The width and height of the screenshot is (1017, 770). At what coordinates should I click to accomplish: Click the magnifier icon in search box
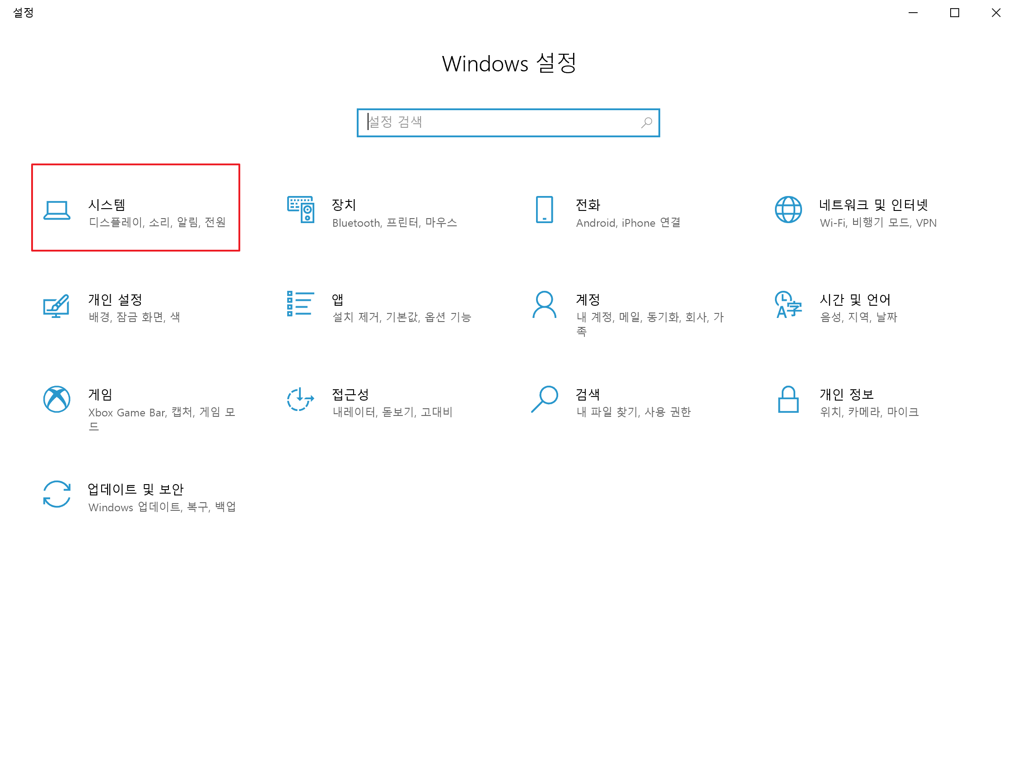click(647, 122)
